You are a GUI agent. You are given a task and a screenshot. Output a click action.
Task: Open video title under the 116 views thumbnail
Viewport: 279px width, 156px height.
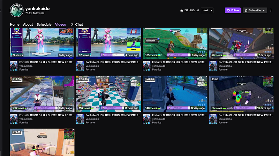pos(113,115)
